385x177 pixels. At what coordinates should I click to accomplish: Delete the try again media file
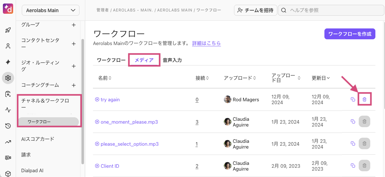coord(364,99)
